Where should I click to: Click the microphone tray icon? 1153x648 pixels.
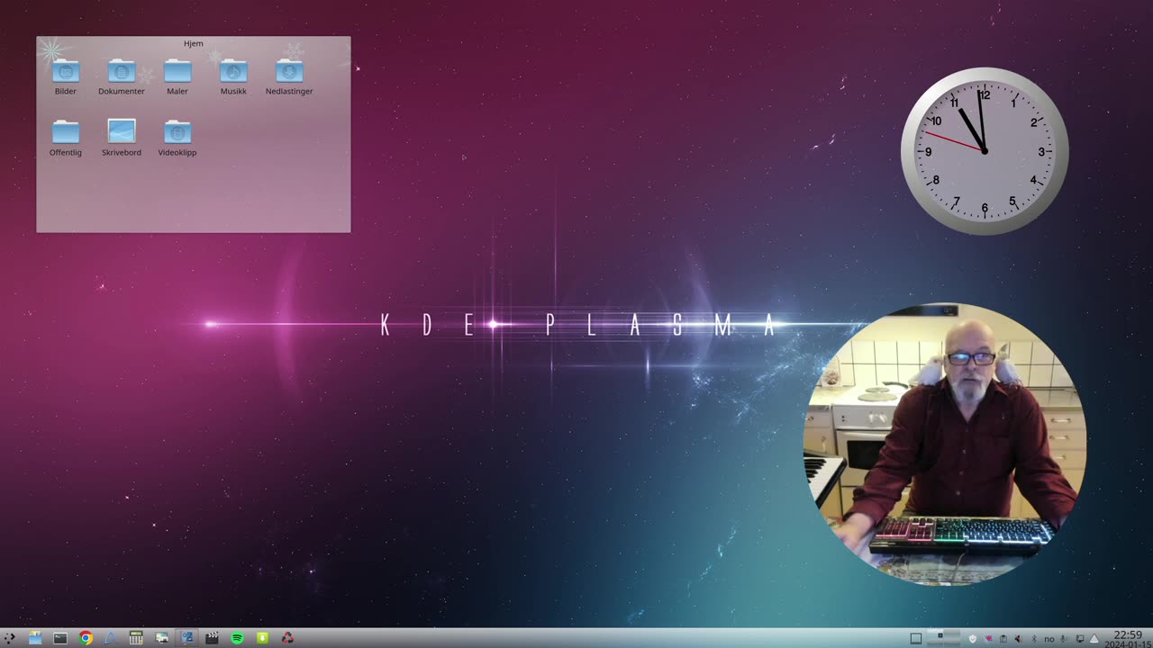1065,639
